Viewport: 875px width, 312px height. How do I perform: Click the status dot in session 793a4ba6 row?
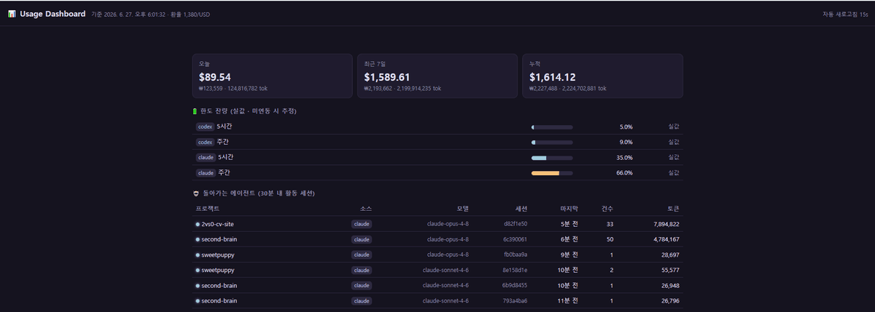pos(198,300)
